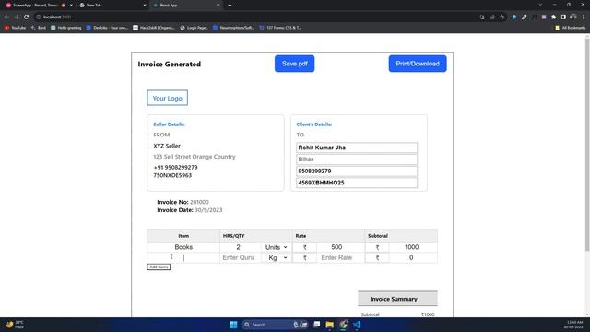Open the Kg unit dropdown in second row
This screenshot has height=332, width=590.
pyautogui.click(x=277, y=258)
